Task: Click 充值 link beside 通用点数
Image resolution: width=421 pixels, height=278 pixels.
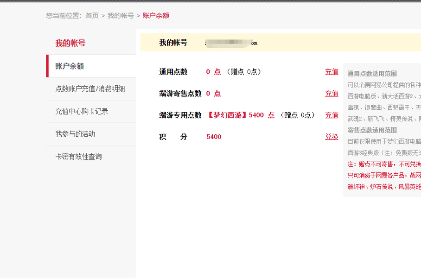Action: 332,72
